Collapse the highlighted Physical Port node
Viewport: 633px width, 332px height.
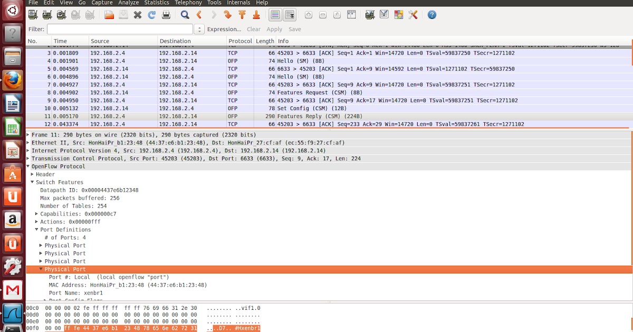point(41,269)
